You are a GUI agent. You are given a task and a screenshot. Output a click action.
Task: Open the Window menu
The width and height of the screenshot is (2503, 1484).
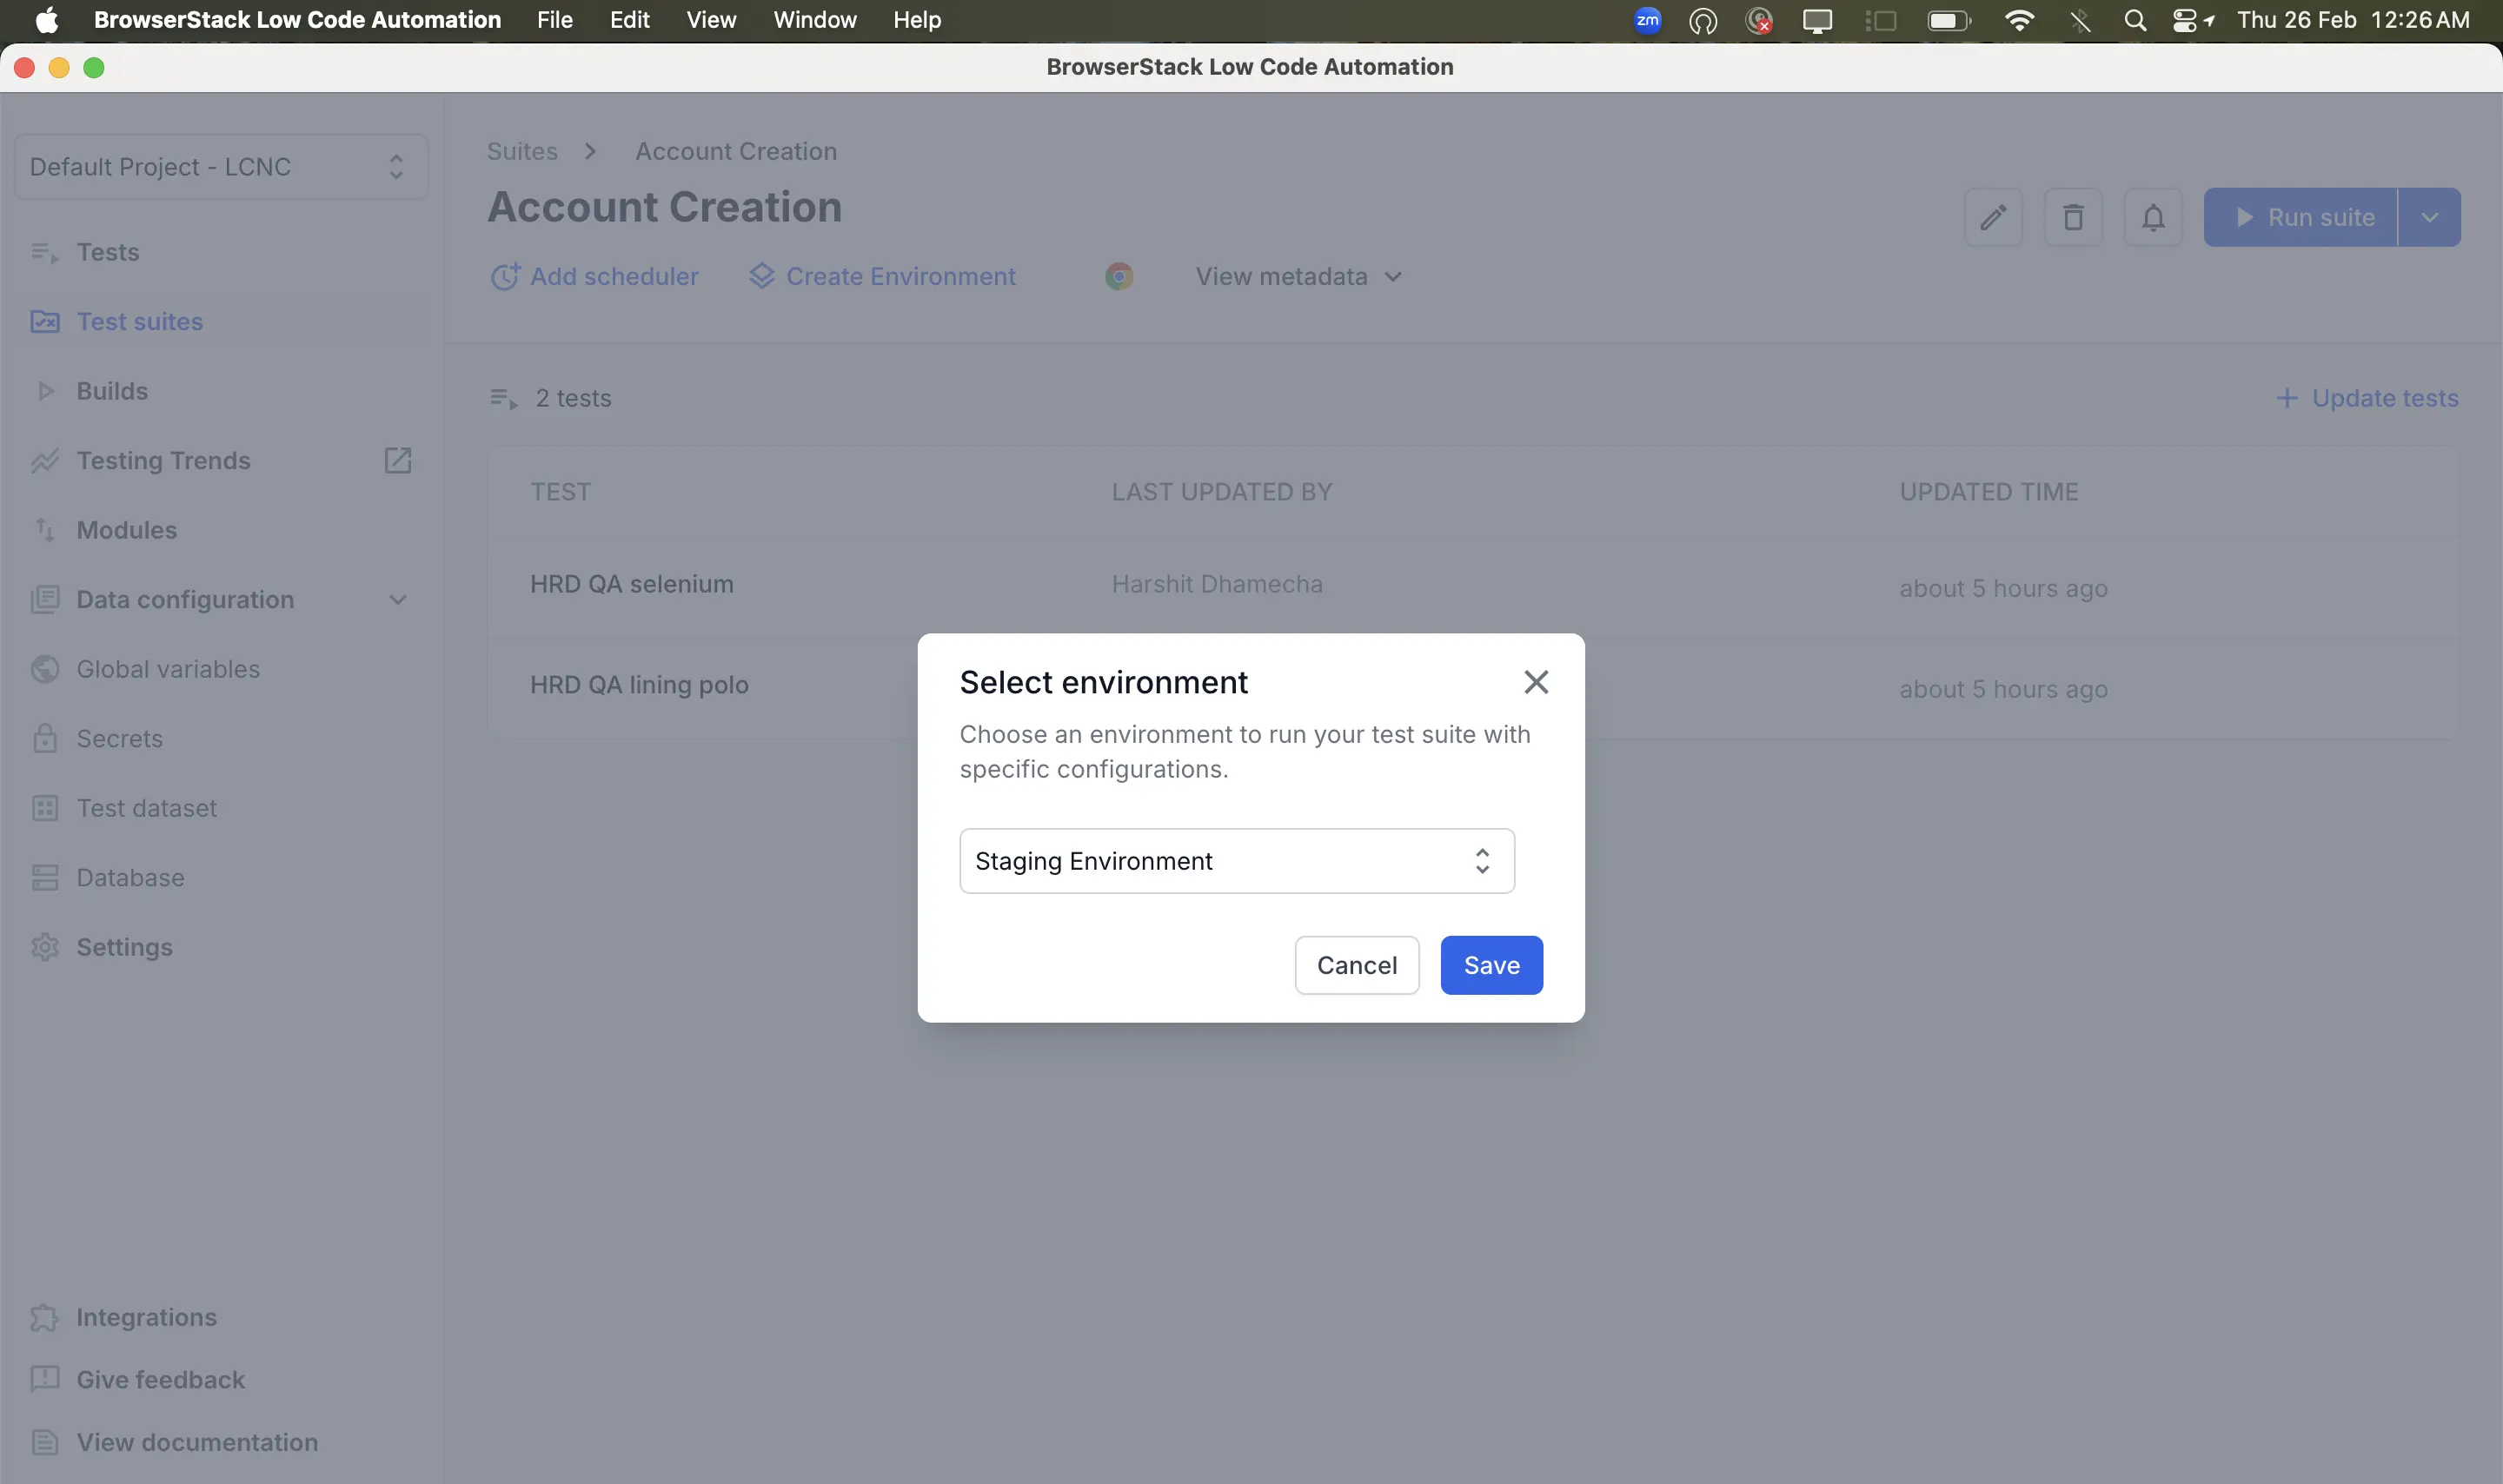click(x=814, y=20)
